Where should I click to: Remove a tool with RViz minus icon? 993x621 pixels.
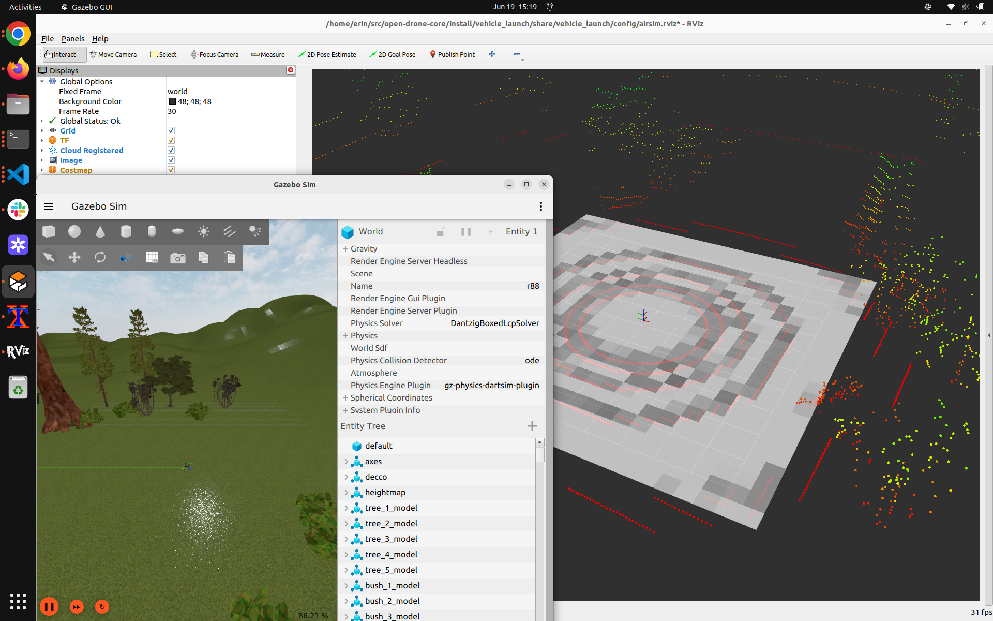pos(517,54)
